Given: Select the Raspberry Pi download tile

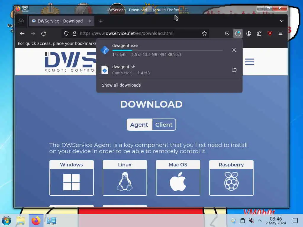Looking at the screenshot, I should click(x=231, y=182).
